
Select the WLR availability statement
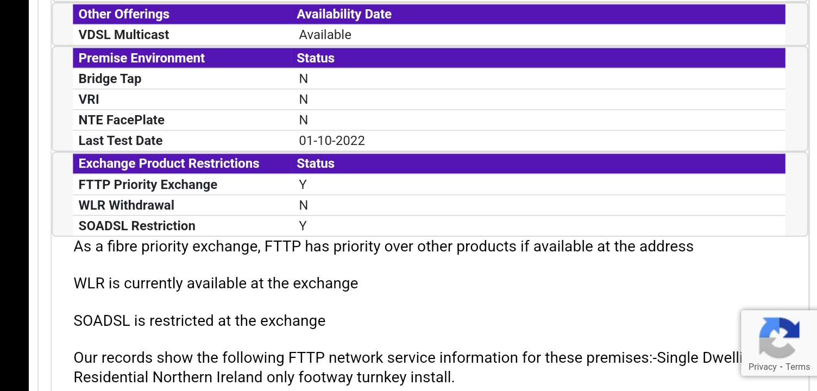(216, 283)
